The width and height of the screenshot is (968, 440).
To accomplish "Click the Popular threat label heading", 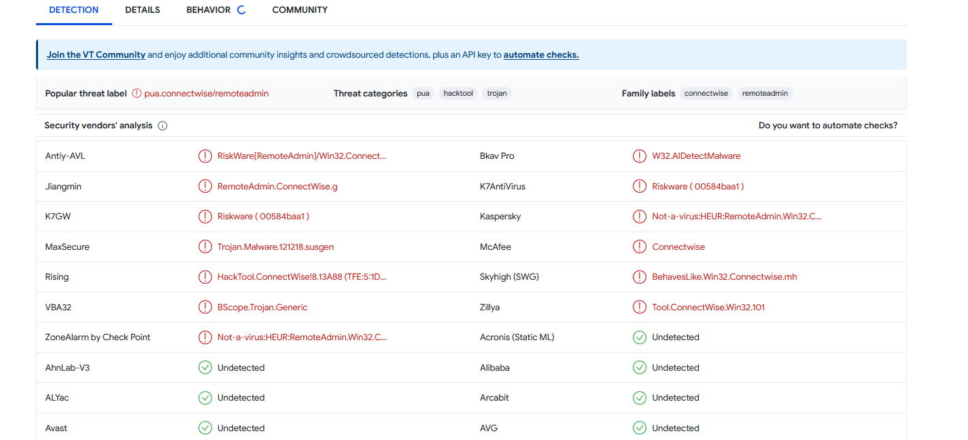I will tap(86, 94).
